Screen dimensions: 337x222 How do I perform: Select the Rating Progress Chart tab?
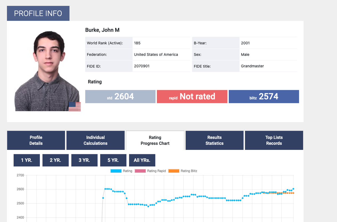coord(155,140)
